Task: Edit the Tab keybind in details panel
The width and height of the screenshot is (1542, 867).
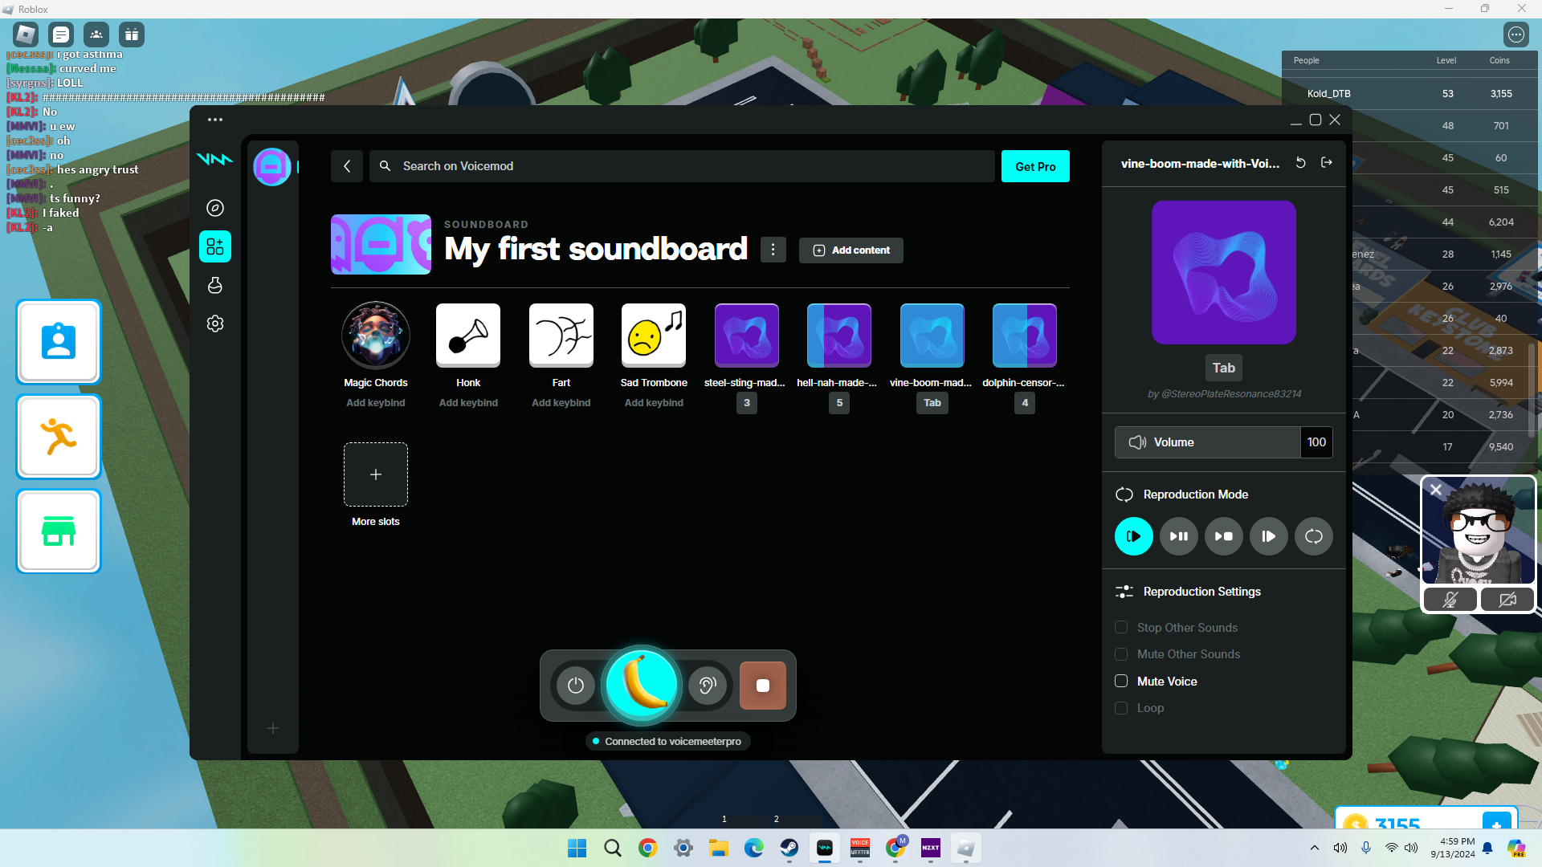Action: click(x=1224, y=368)
